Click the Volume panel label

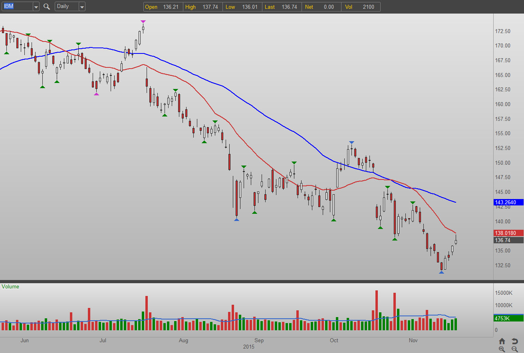(x=10, y=286)
